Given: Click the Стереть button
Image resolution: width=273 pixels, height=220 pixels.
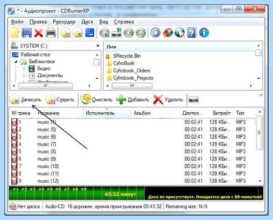Looking at the screenshot, I should click(60, 100).
